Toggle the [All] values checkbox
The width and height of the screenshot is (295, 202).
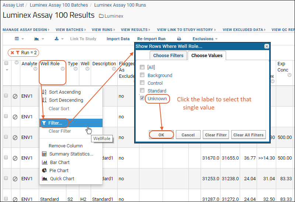[142, 67]
